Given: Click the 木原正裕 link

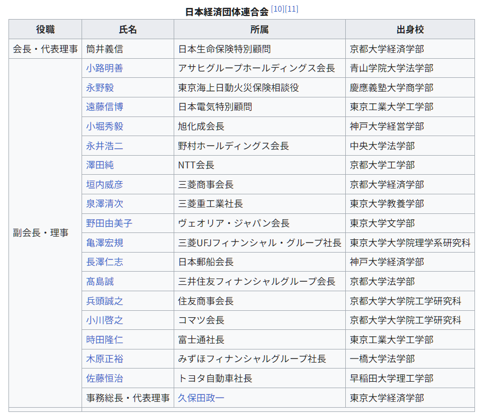Looking at the screenshot, I should tap(104, 359).
